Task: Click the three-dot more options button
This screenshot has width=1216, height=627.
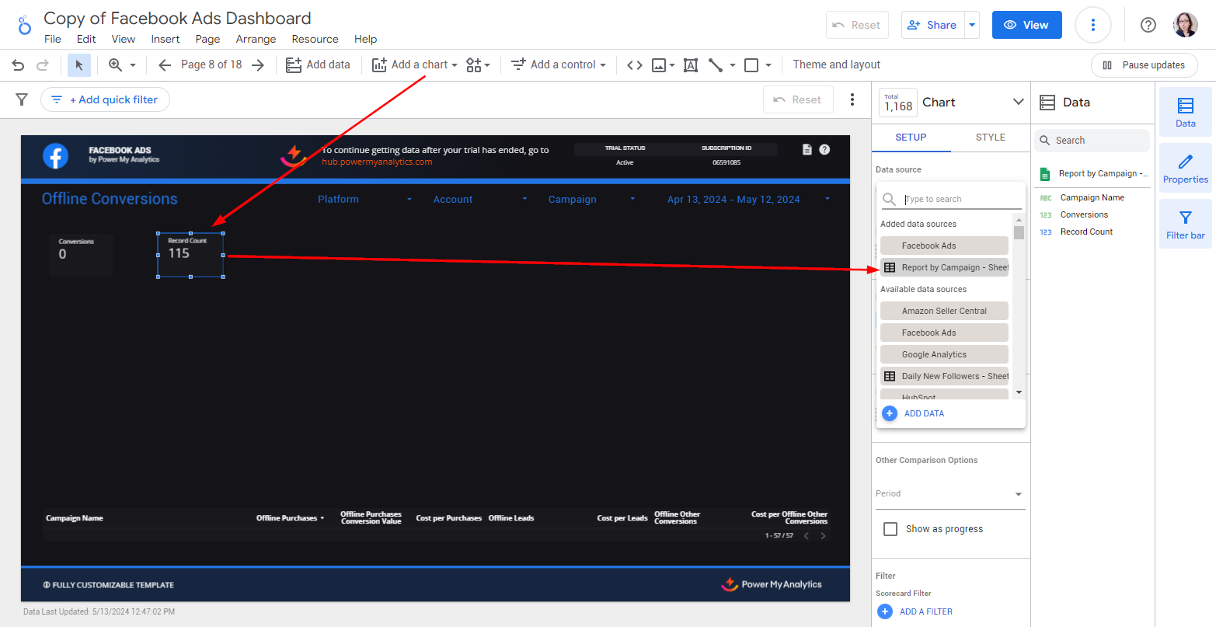Action: (x=1092, y=25)
